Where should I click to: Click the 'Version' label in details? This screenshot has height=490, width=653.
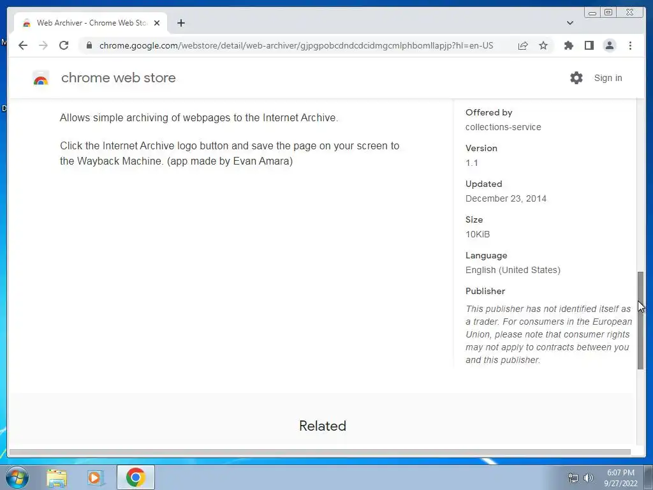point(481,148)
